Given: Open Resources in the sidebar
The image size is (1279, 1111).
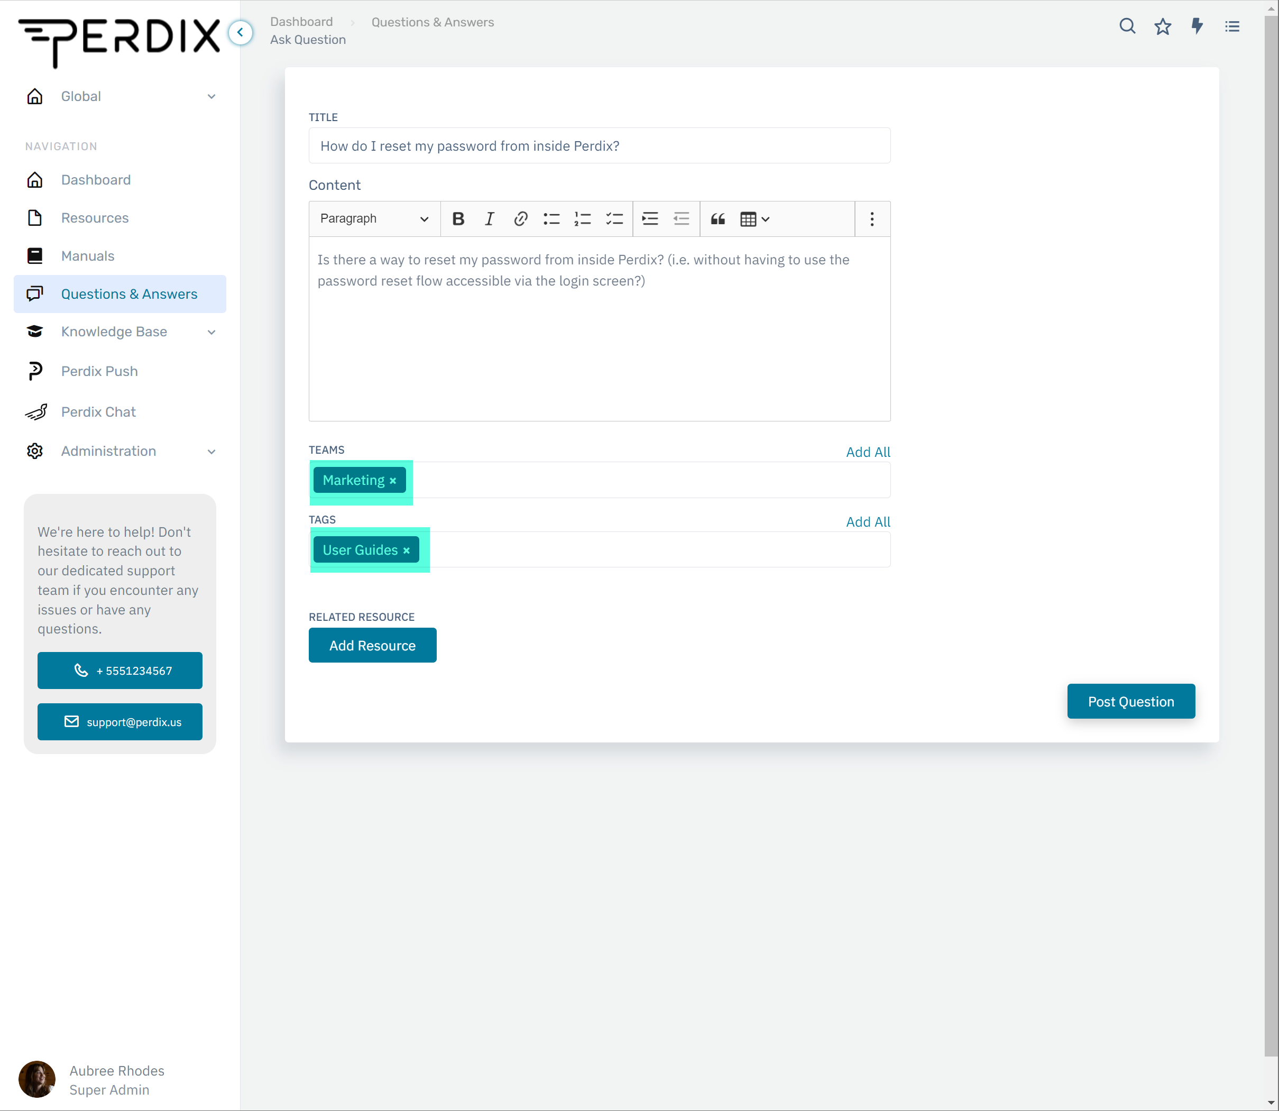Looking at the screenshot, I should [x=120, y=218].
